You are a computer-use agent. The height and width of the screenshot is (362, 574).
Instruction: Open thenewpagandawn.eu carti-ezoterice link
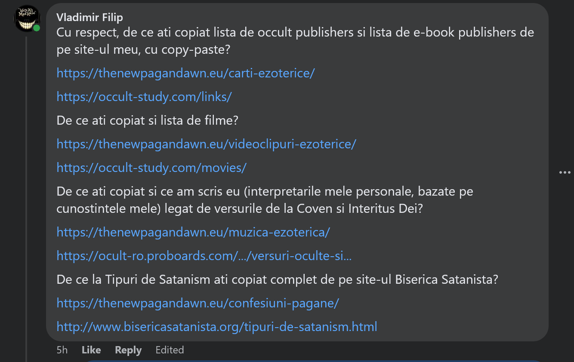185,73
